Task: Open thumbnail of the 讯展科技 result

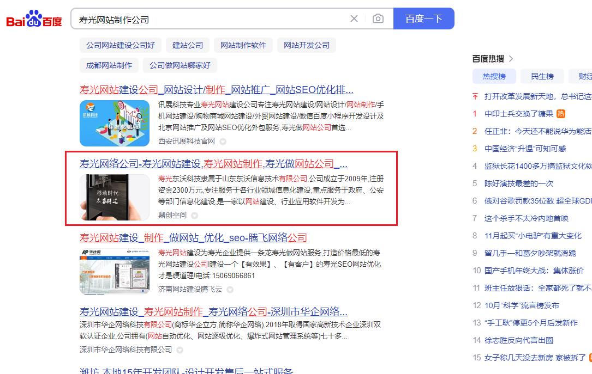Action: coord(115,123)
